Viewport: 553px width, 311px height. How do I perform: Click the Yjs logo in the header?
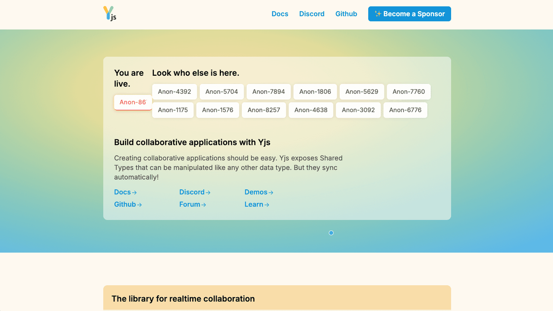pyautogui.click(x=110, y=13)
